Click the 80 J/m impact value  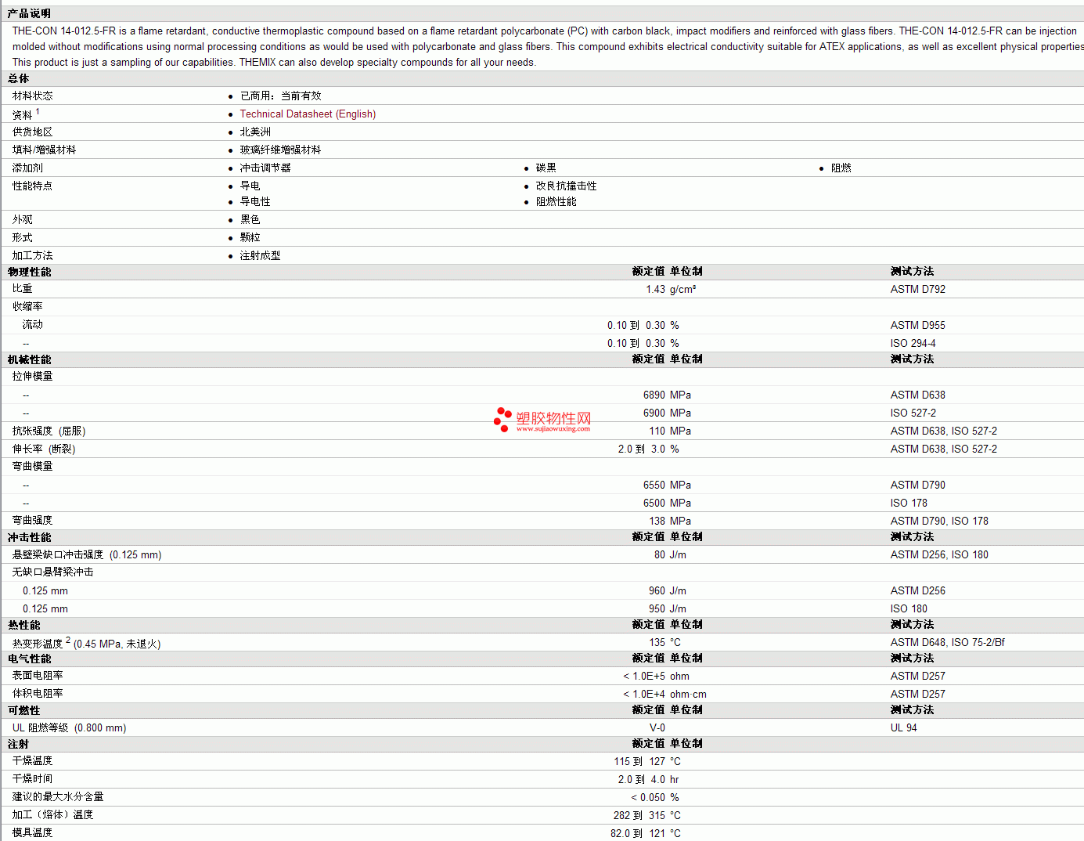(670, 555)
